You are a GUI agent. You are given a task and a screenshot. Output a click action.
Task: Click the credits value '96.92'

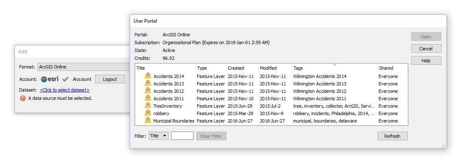pyautogui.click(x=169, y=58)
